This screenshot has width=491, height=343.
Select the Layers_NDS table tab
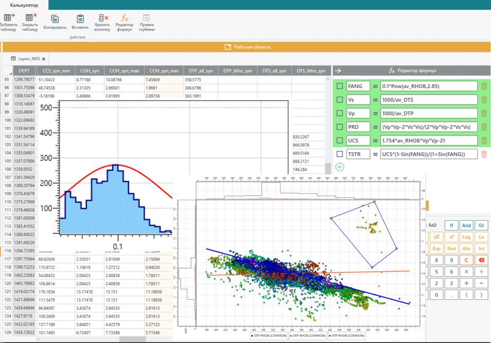click(29, 59)
